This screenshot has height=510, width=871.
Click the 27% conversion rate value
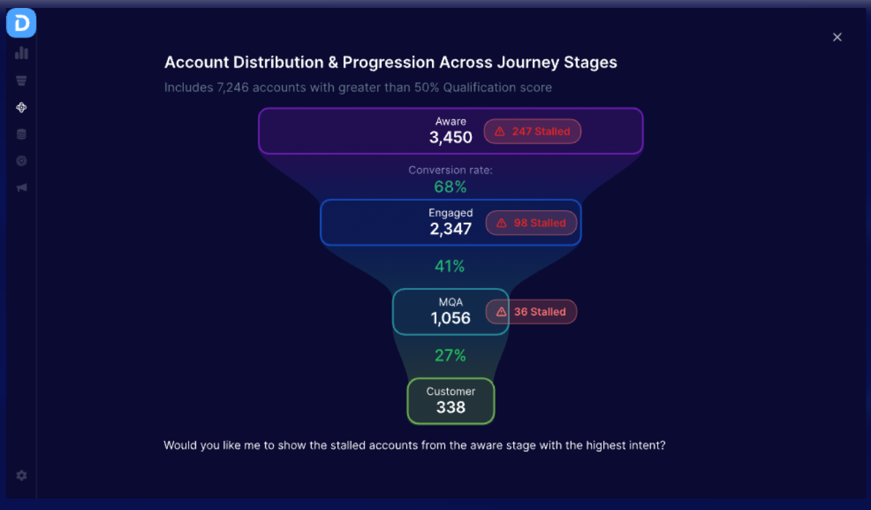450,355
